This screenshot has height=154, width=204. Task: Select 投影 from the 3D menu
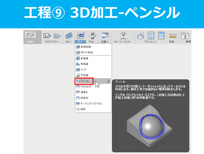tap(93, 109)
